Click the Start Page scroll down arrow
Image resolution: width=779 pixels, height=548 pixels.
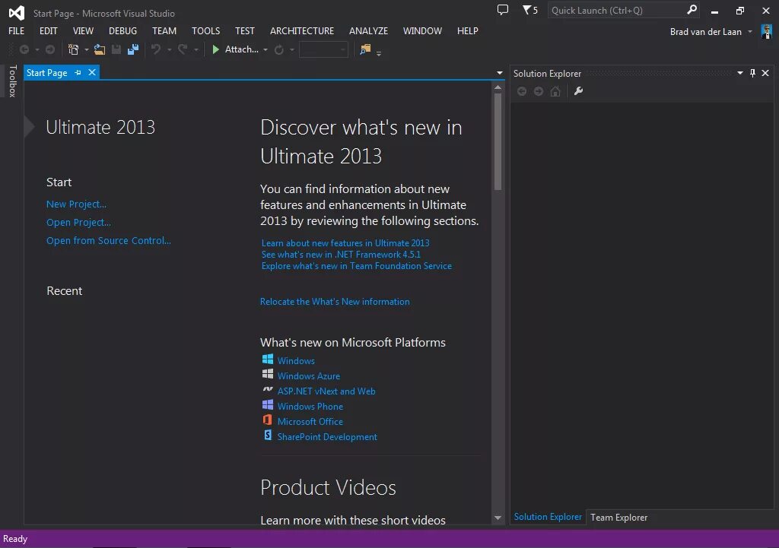coord(498,518)
